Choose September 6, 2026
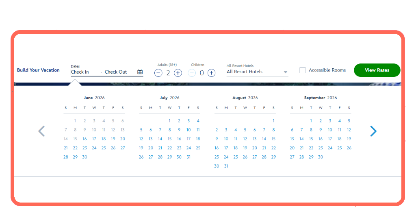The height and width of the screenshot is (218, 416). pos(292,130)
